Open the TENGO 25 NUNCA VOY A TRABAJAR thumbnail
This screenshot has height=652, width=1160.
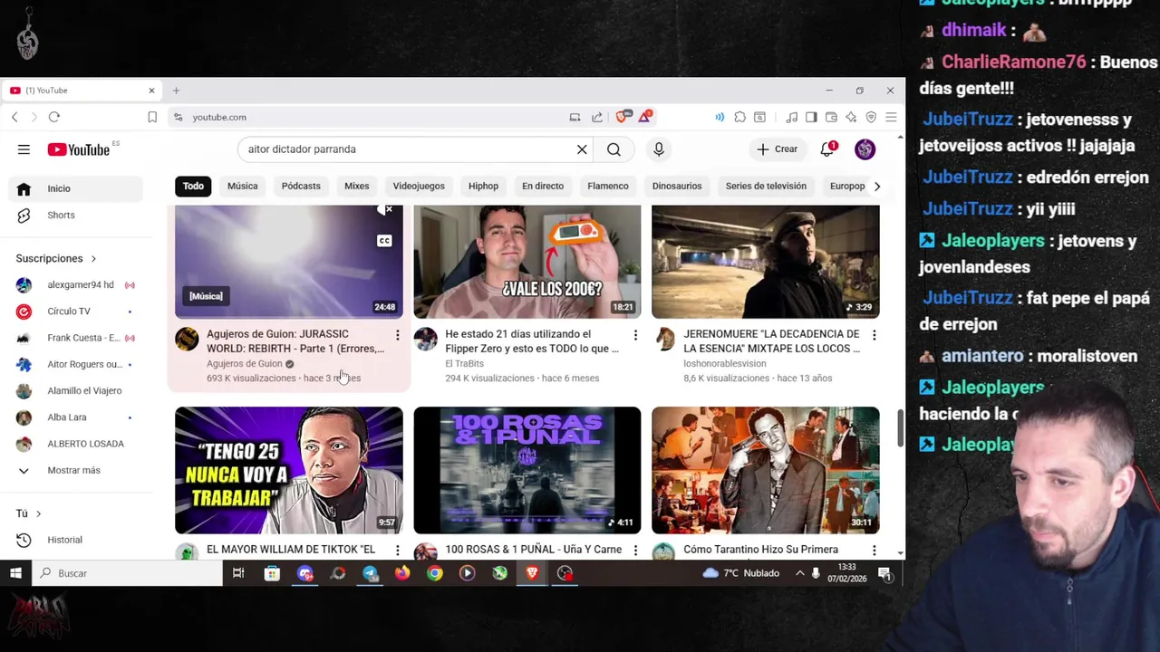point(289,470)
